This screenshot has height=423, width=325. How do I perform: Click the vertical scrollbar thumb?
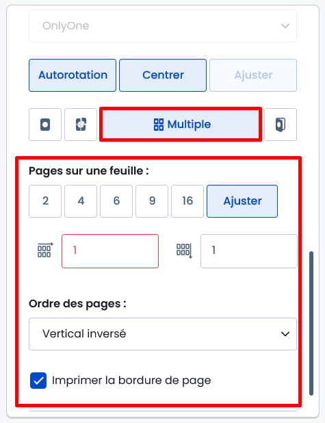pyautogui.click(x=311, y=324)
